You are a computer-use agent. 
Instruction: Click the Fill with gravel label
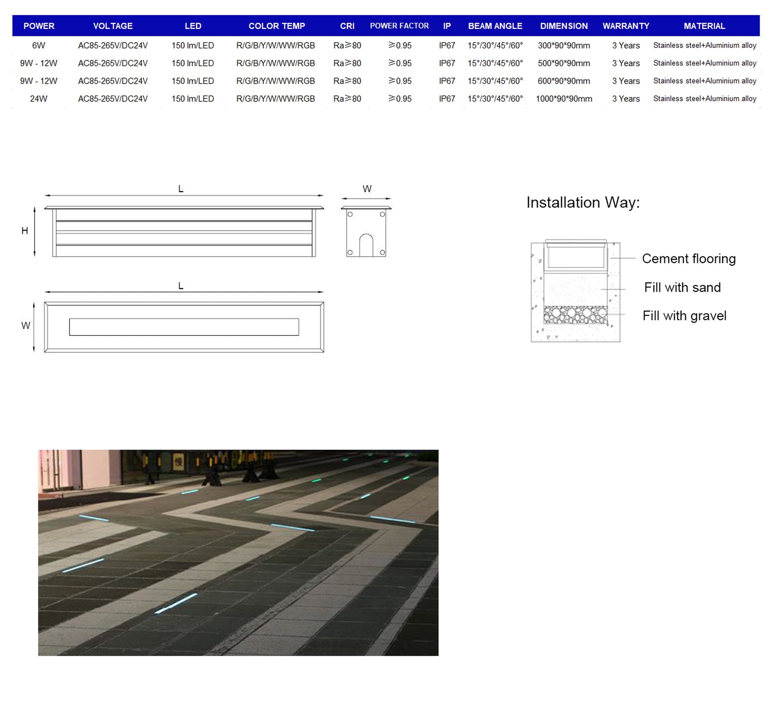684,316
